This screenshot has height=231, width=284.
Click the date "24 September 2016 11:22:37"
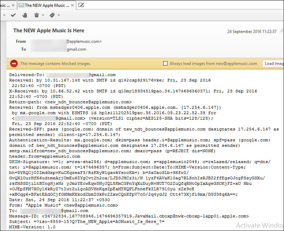252,32
